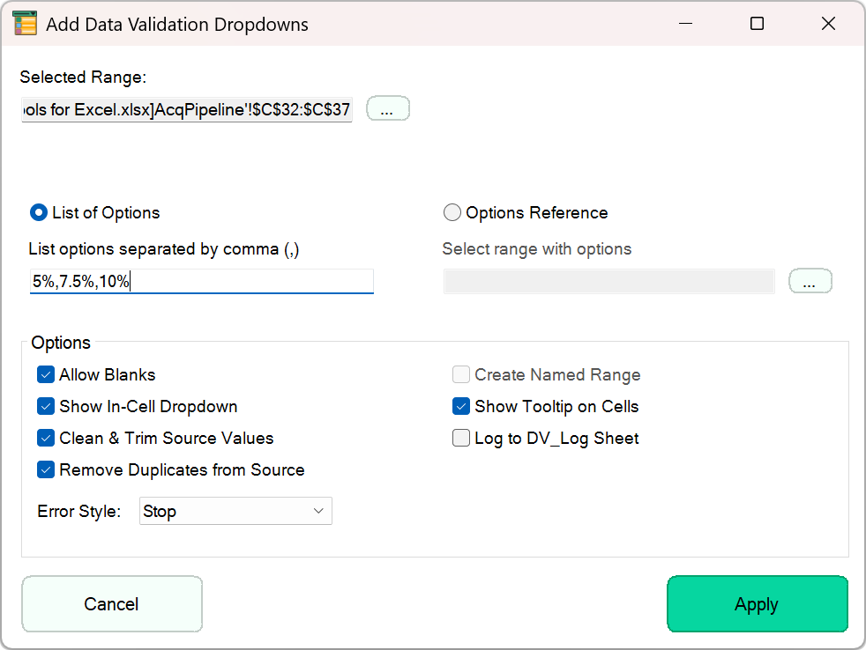Viewport: 866px width, 650px height.
Task: Click the 'Select range with options' label
Action: tap(537, 249)
